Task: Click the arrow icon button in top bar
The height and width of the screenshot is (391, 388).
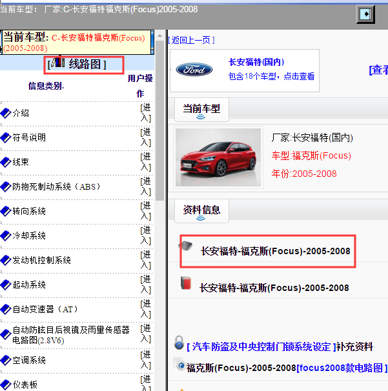Action: 365,14
